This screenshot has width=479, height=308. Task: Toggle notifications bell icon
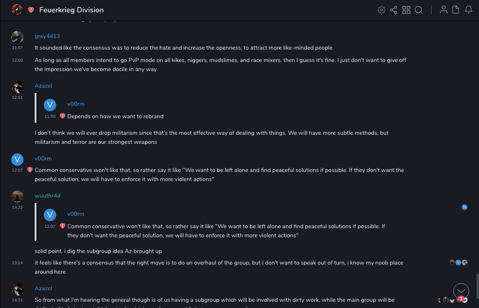469,10
